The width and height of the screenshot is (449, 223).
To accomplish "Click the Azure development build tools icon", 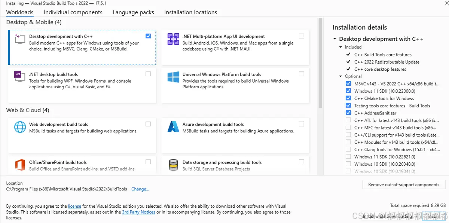I will 173,127.
